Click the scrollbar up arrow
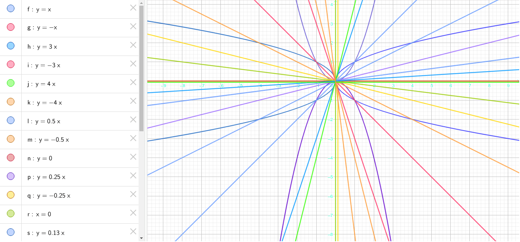520x242 pixels. tap(142, 3)
